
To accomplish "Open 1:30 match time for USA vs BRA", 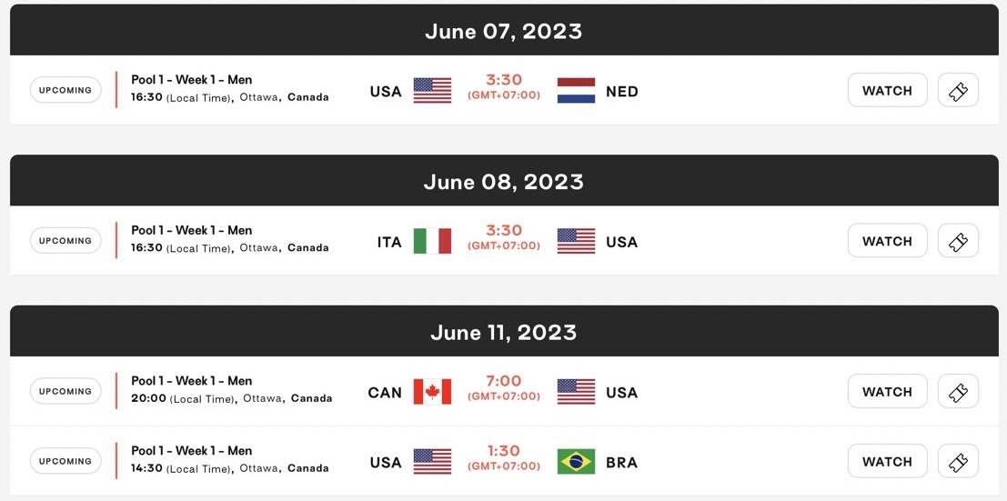I will [504, 452].
